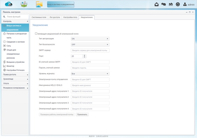Select the network (Сеть) sidebar icon
Screen dimensions: 197x138
tap(4, 46)
